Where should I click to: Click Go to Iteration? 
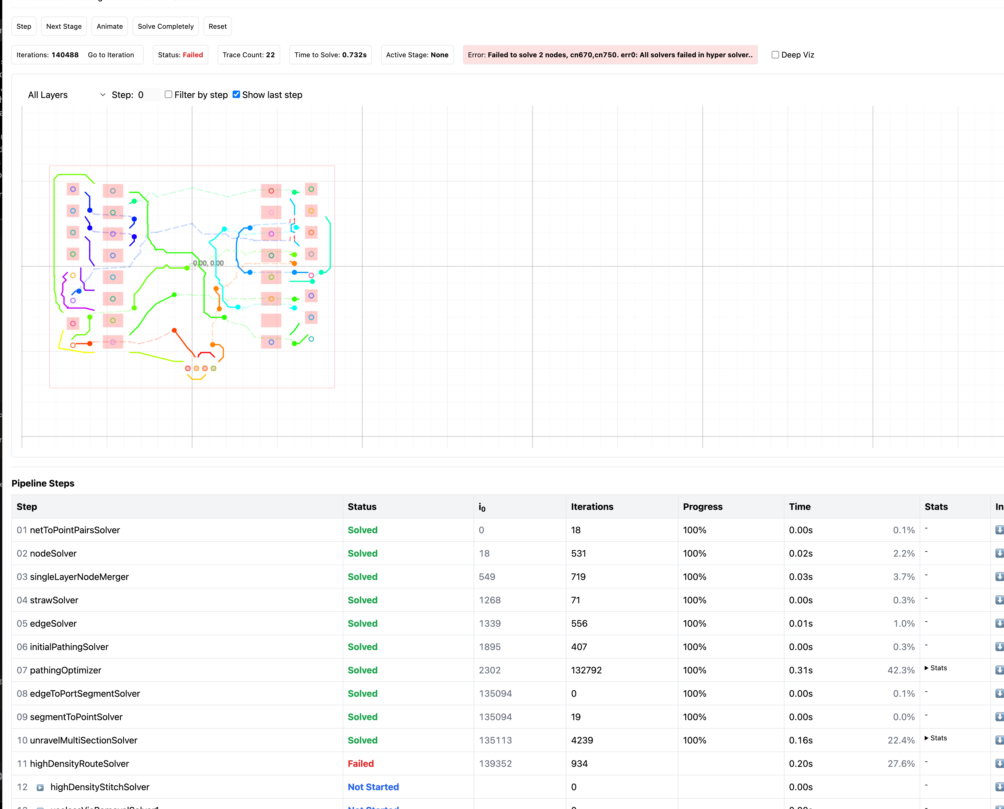(111, 54)
